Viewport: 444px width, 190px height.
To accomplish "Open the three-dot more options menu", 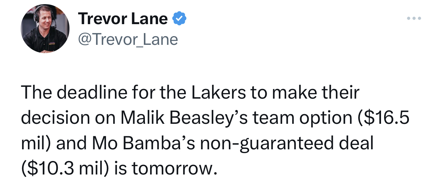I will (414, 18).
